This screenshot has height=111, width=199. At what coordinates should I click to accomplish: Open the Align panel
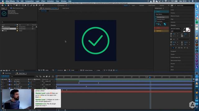(172, 19)
